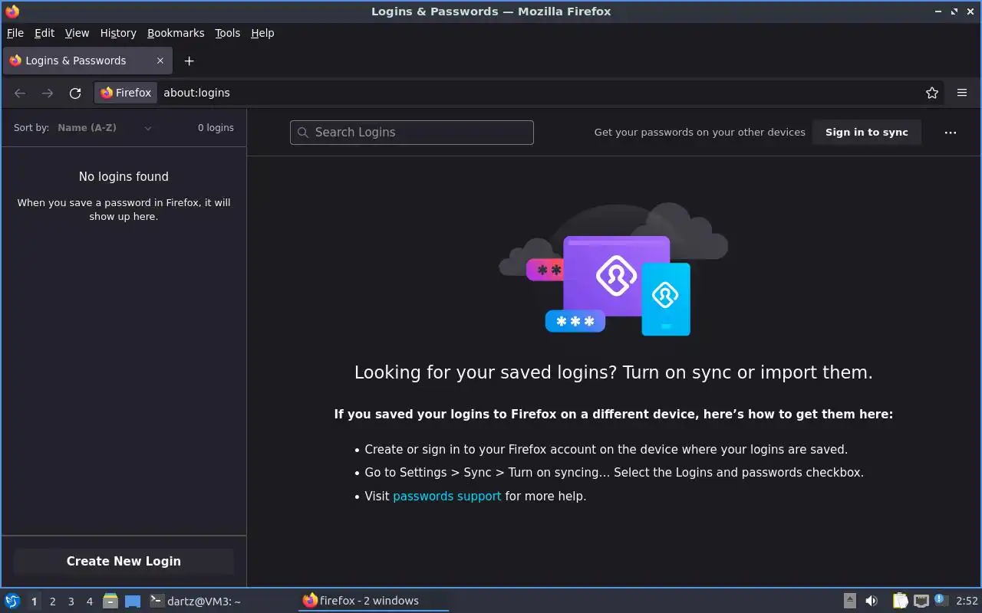
Task: Click the clipboard icon in system tray
Action: (x=901, y=601)
